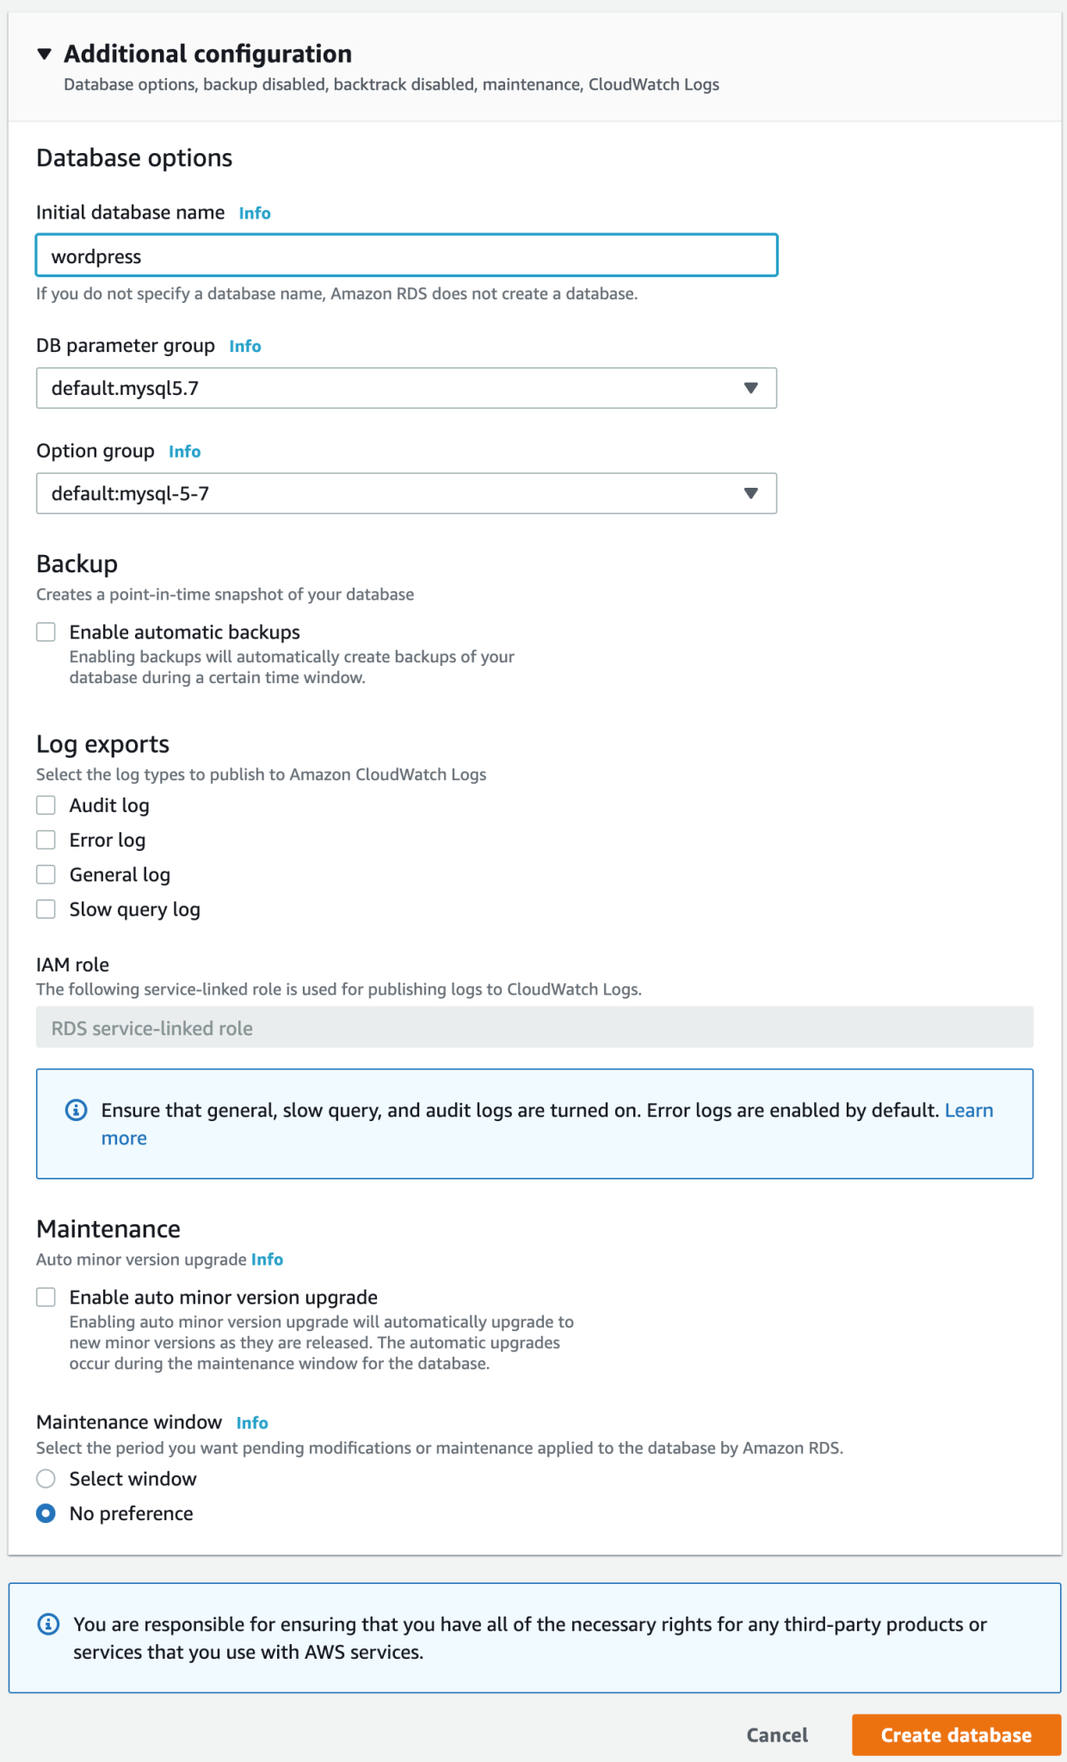The image size is (1067, 1762).
Task: Open Info for Auto minor version upgrade
Action: tap(267, 1260)
